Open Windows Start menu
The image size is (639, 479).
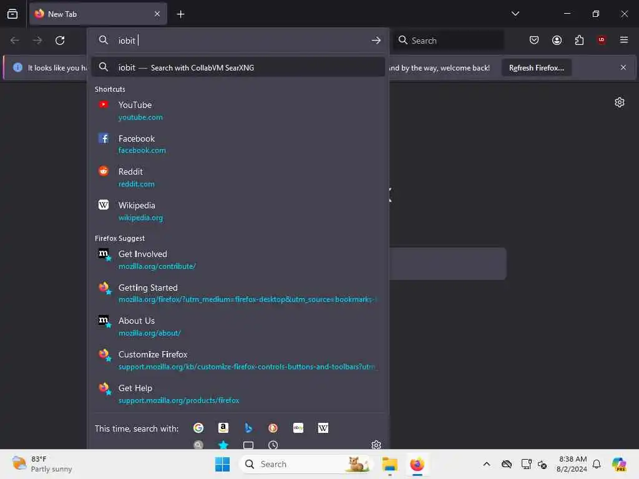click(x=223, y=464)
